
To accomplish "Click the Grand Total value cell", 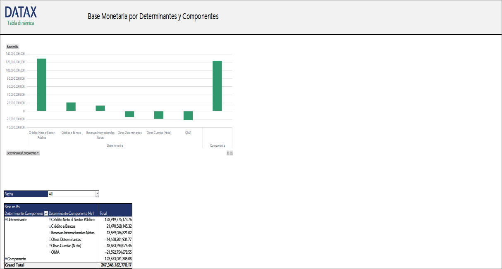I will pyautogui.click(x=116, y=264).
